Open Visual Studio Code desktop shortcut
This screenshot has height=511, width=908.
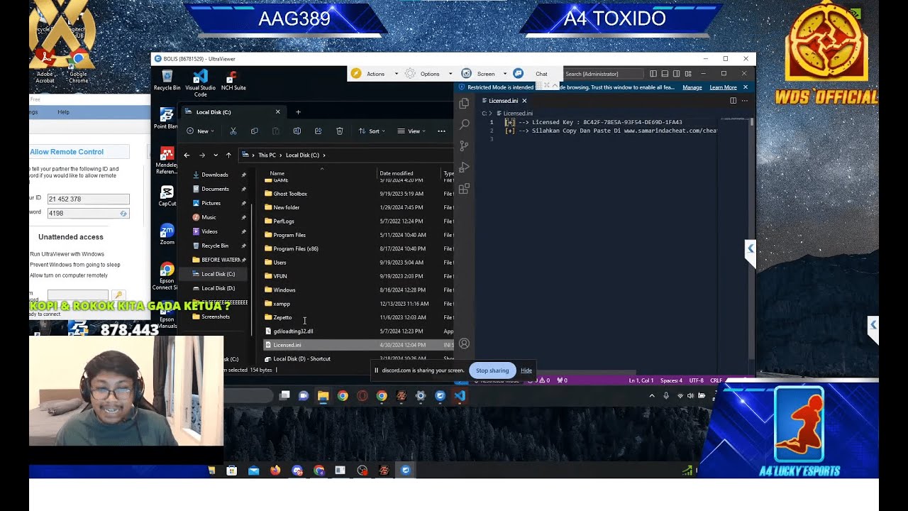coord(200,82)
